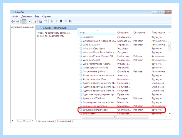Select Windows Driver Foundation service

(x=123, y=52)
